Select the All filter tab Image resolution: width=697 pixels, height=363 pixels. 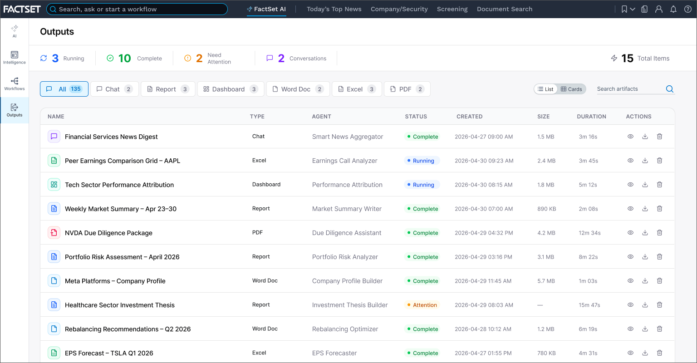click(64, 89)
